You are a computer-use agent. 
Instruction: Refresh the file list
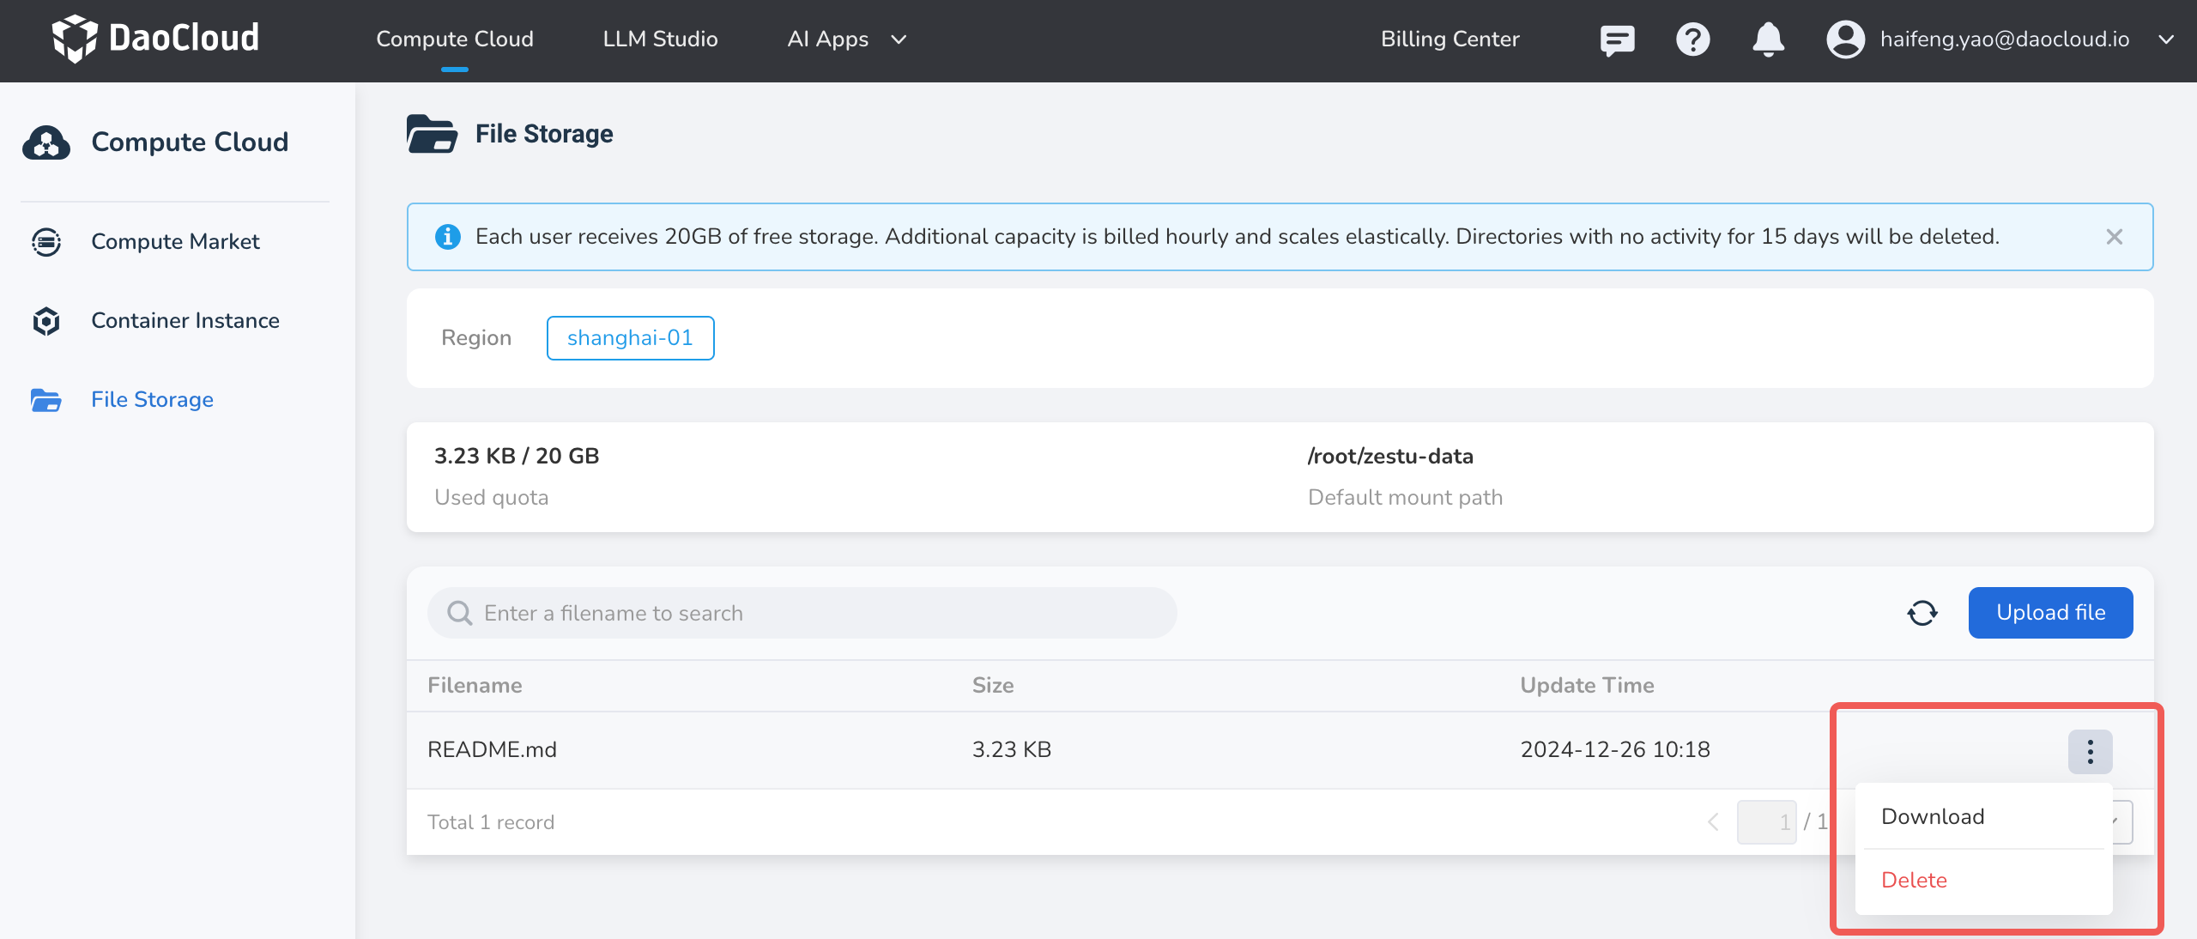tap(1922, 613)
